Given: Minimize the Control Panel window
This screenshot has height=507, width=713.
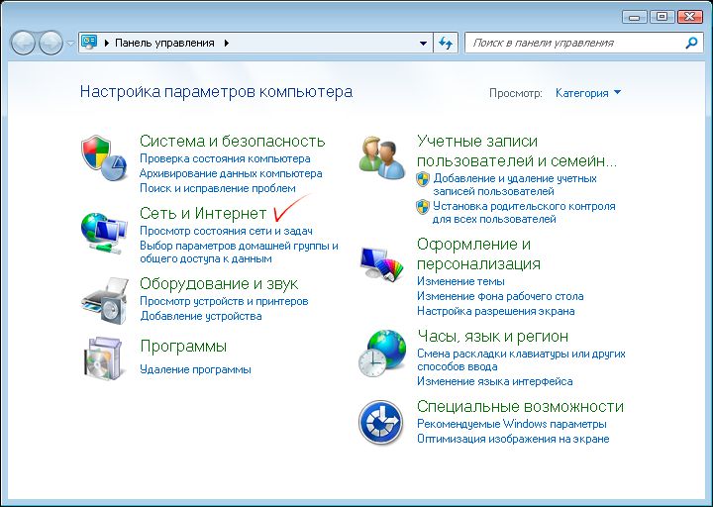Looking at the screenshot, I should point(635,17).
